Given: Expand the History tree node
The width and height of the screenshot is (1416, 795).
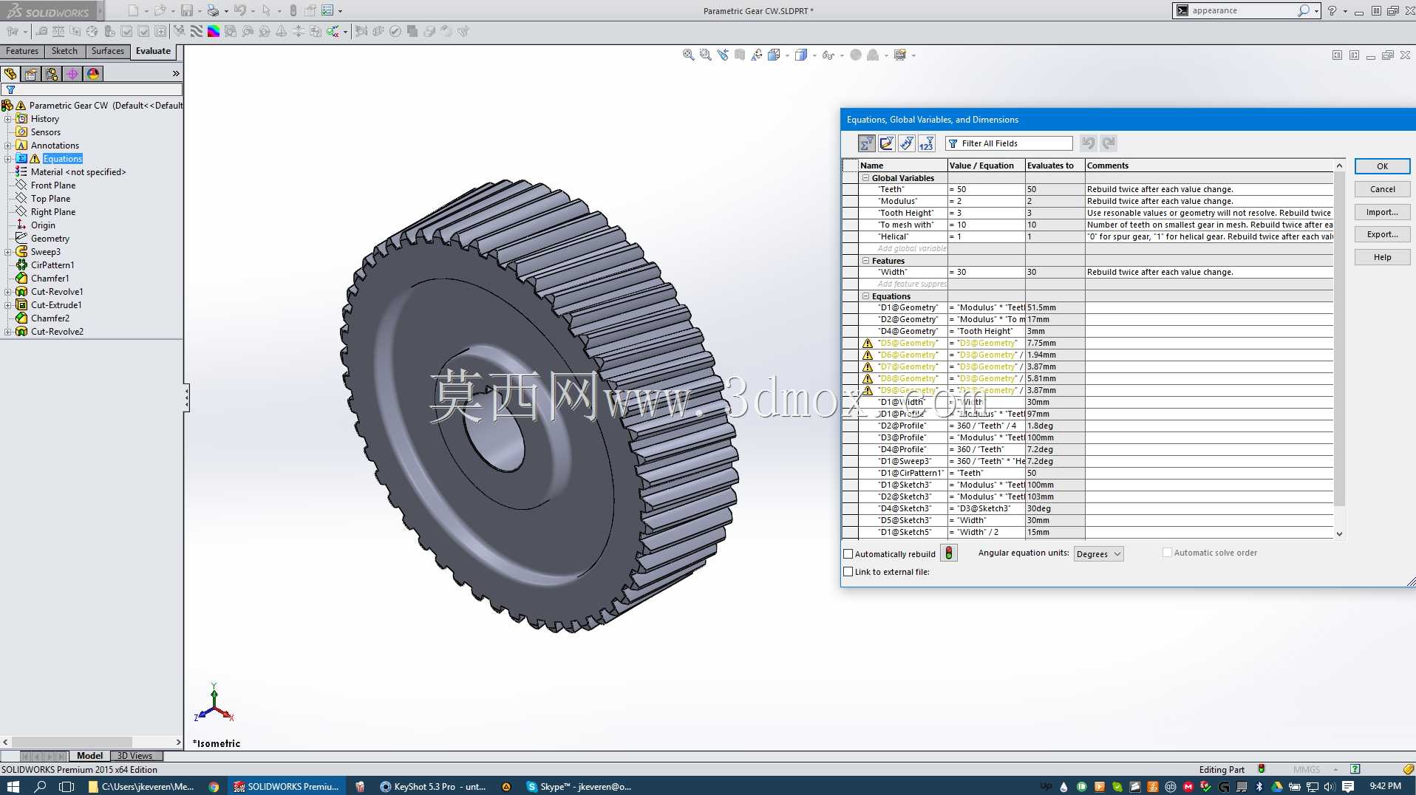Looking at the screenshot, I should click(x=8, y=119).
